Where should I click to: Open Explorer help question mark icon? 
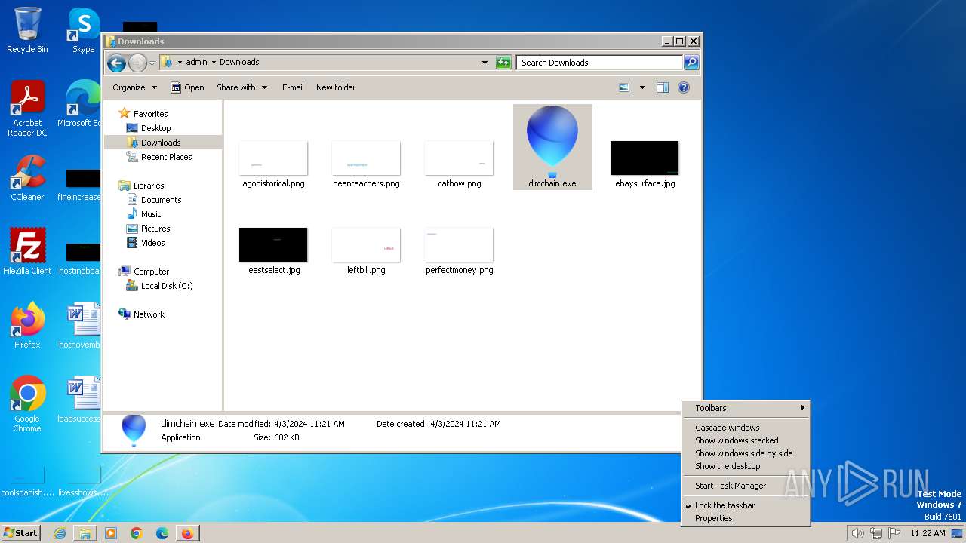684,87
